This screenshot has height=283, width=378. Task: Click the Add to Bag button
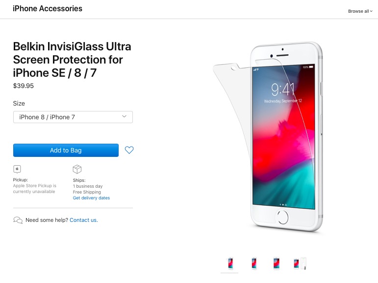[x=66, y=150]
